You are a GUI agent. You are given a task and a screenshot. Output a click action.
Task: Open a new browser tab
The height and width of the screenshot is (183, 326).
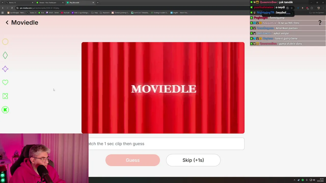(x=98, y=3)
